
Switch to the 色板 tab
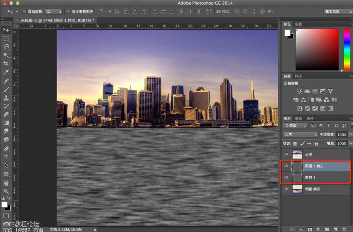299,24
